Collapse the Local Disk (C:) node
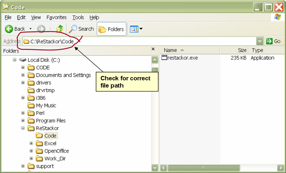 (15, 60)
